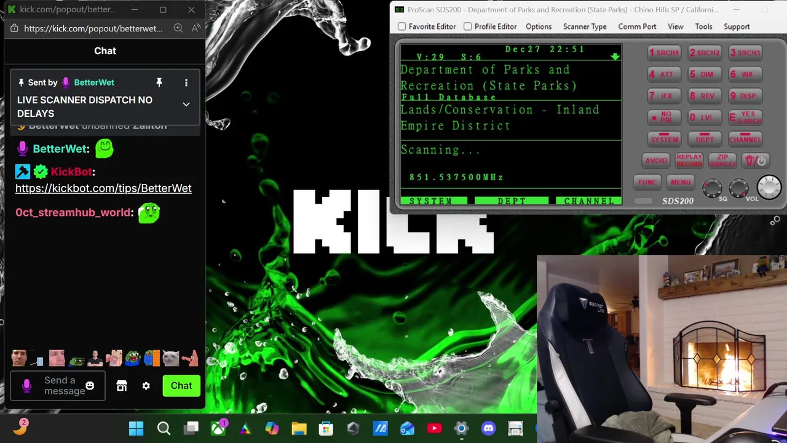
Task: Open the View menu in ProScan
Action: point(675,26)
